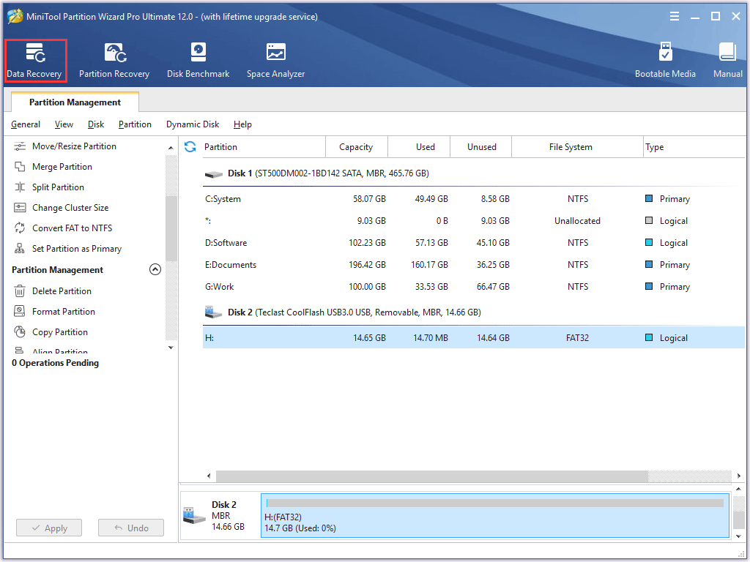Click the Convert FAT to NTFS icon
This screenshot has height=562, width=750.
(x=20, y=228)
